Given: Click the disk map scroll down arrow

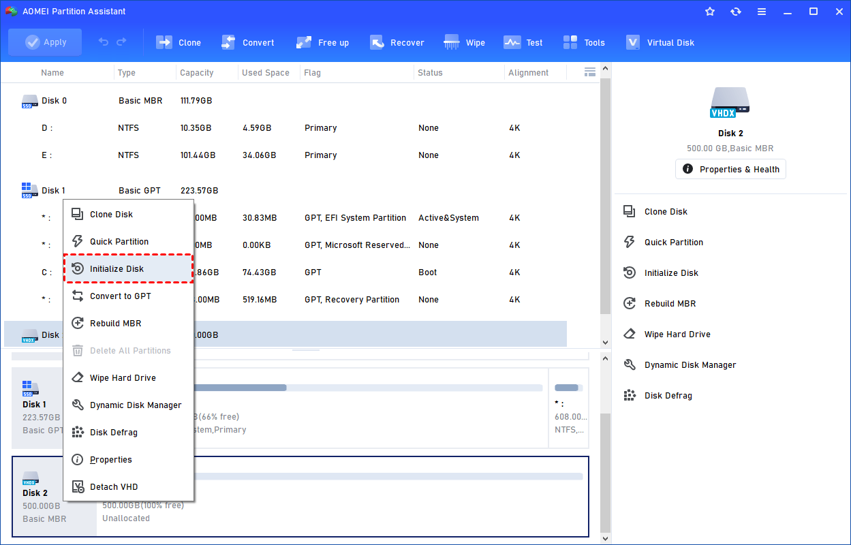Looking at the screenshot, I should 606,538.
